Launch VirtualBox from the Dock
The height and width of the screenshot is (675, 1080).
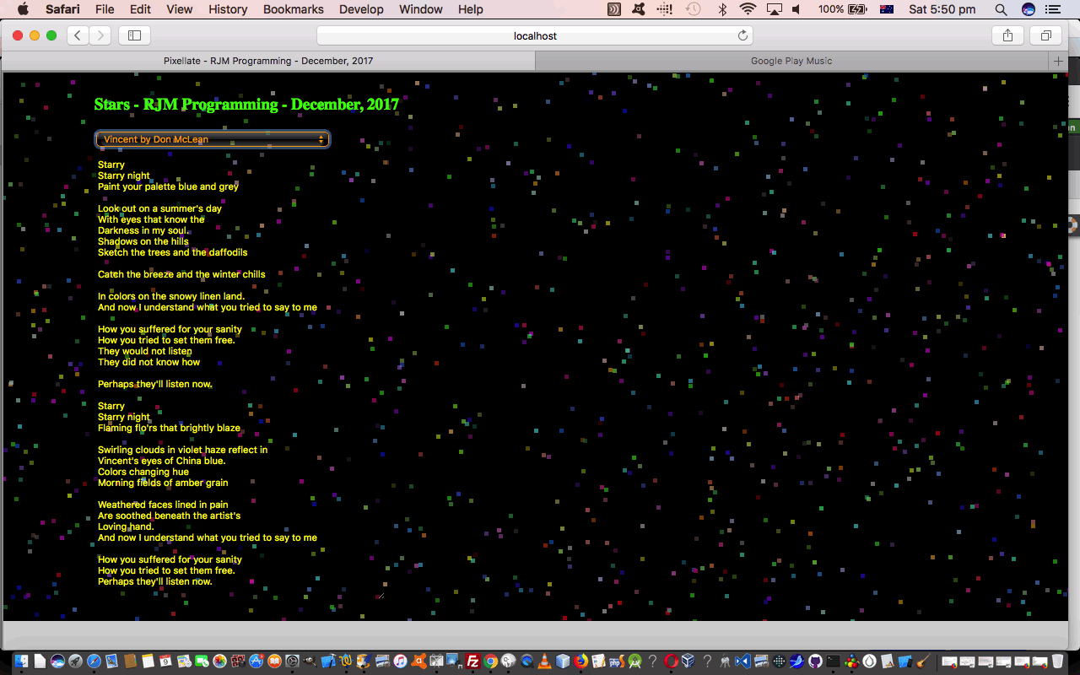point(688,661)
